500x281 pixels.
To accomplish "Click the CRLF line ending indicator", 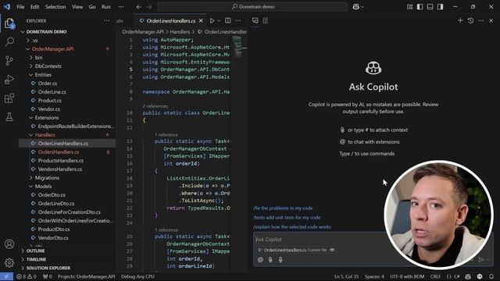I will 435,276.
